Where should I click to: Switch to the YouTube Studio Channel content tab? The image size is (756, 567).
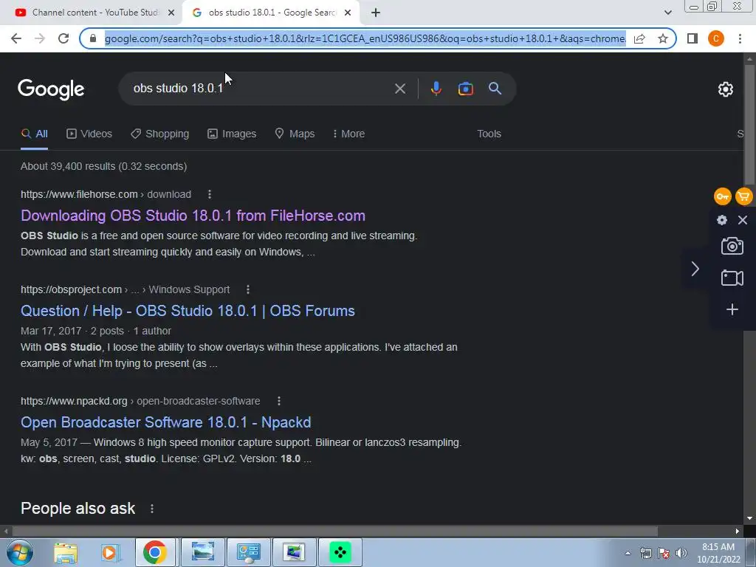tap(89, 13)
